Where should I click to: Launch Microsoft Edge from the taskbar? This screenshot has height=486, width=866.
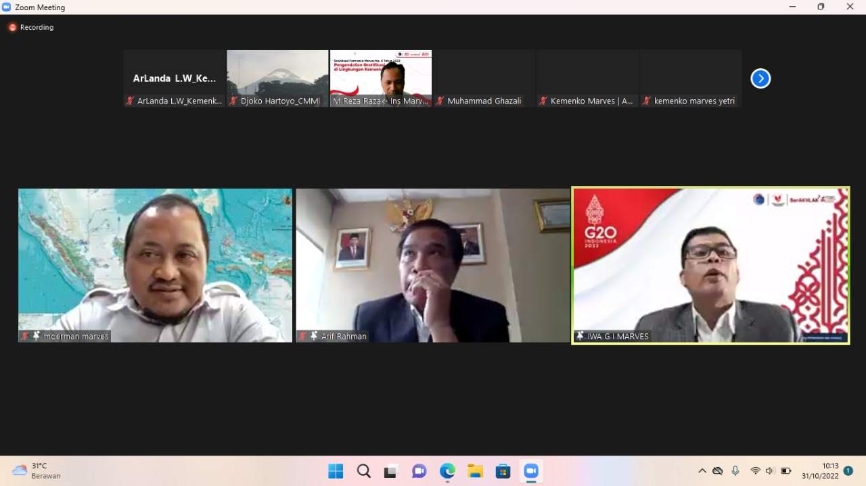click(447, 471)
